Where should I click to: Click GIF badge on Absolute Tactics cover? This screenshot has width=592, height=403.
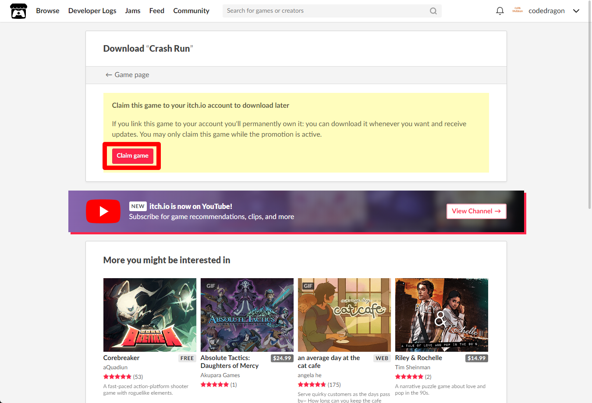point(211,286)
